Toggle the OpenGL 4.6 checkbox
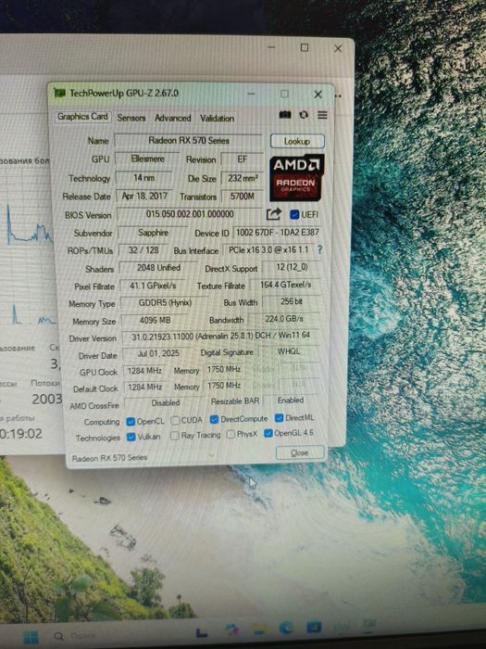This screenshot has width=486, height=649. (268, 433)
